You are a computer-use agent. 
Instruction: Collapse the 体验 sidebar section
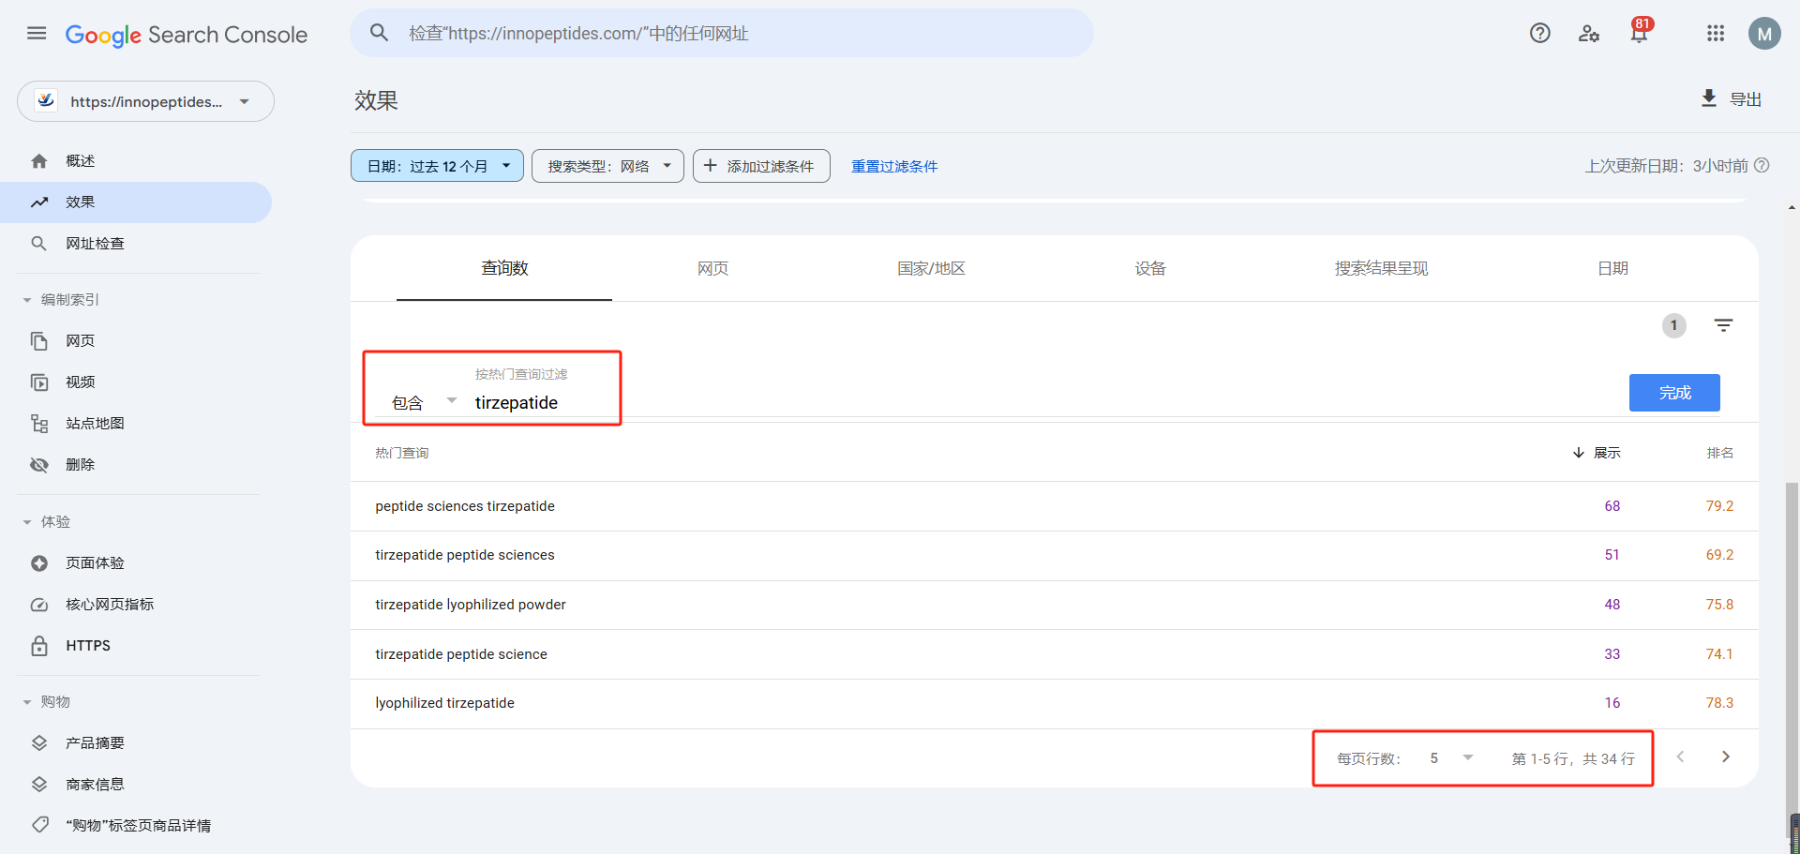coord(47,522)
